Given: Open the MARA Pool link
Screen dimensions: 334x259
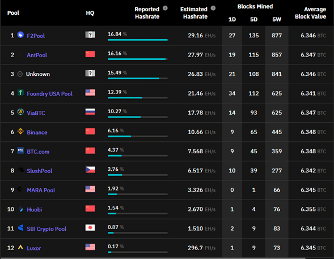Looking at the screenshot, I should click(x=41, y=191).
